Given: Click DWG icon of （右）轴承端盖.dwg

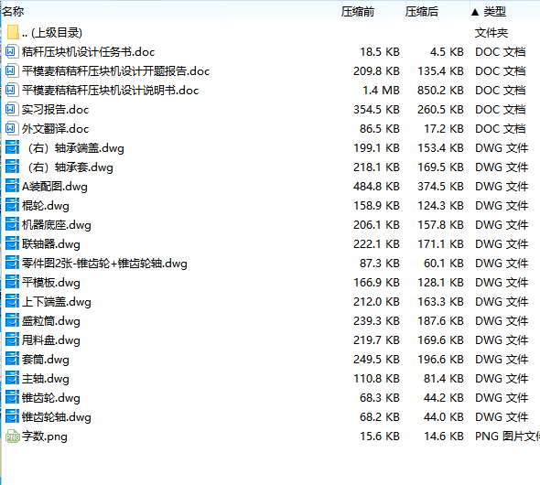Looking at the screenshot, I should pos(12,147).
